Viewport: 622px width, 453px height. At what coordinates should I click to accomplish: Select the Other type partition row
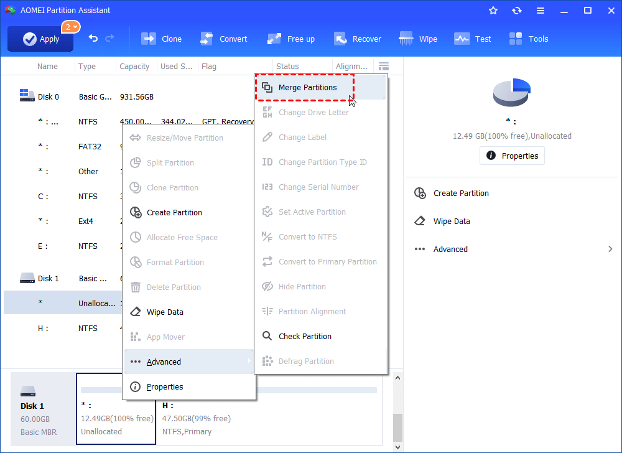click(x=63, y=171)
